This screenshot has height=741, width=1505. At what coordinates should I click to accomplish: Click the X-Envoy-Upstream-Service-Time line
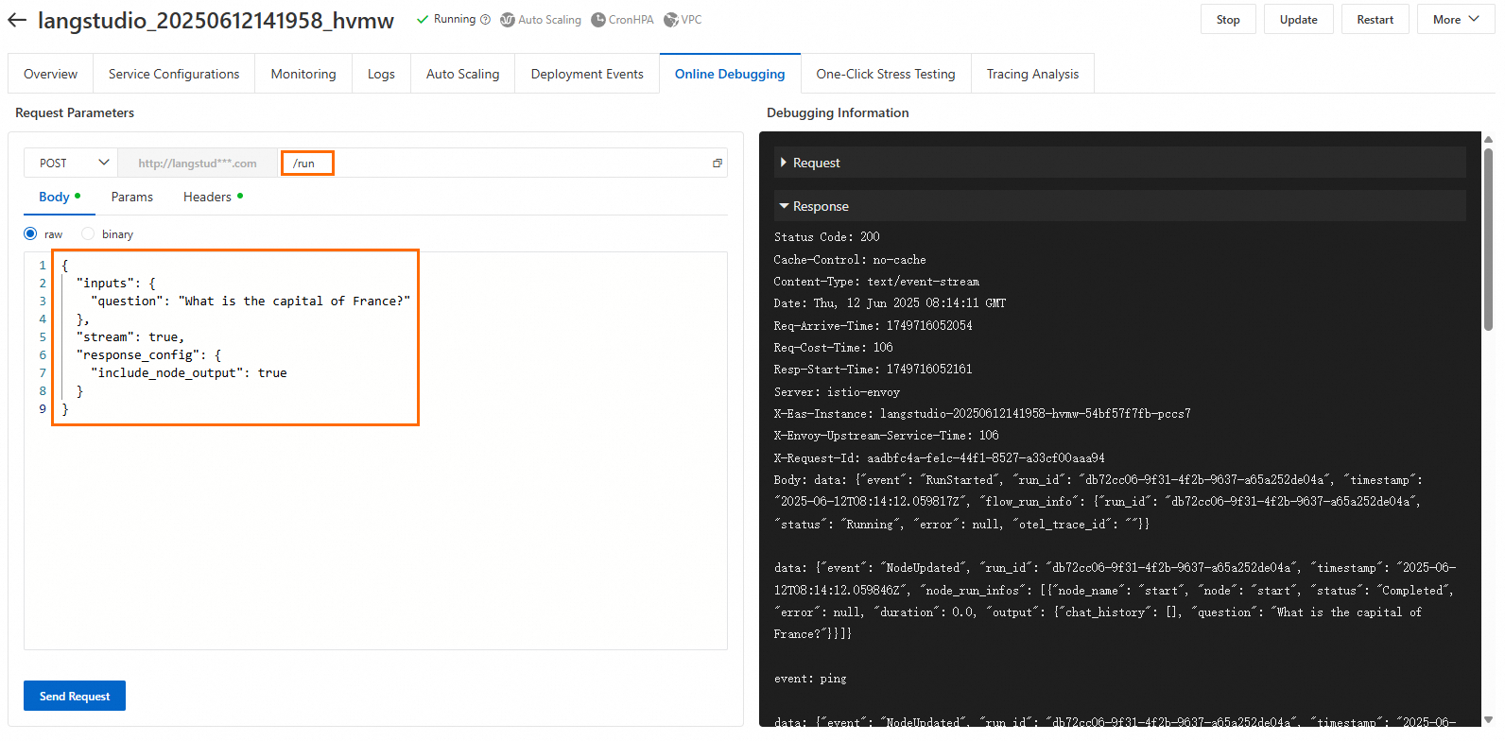pyautogui.click(x=886, y=436)
